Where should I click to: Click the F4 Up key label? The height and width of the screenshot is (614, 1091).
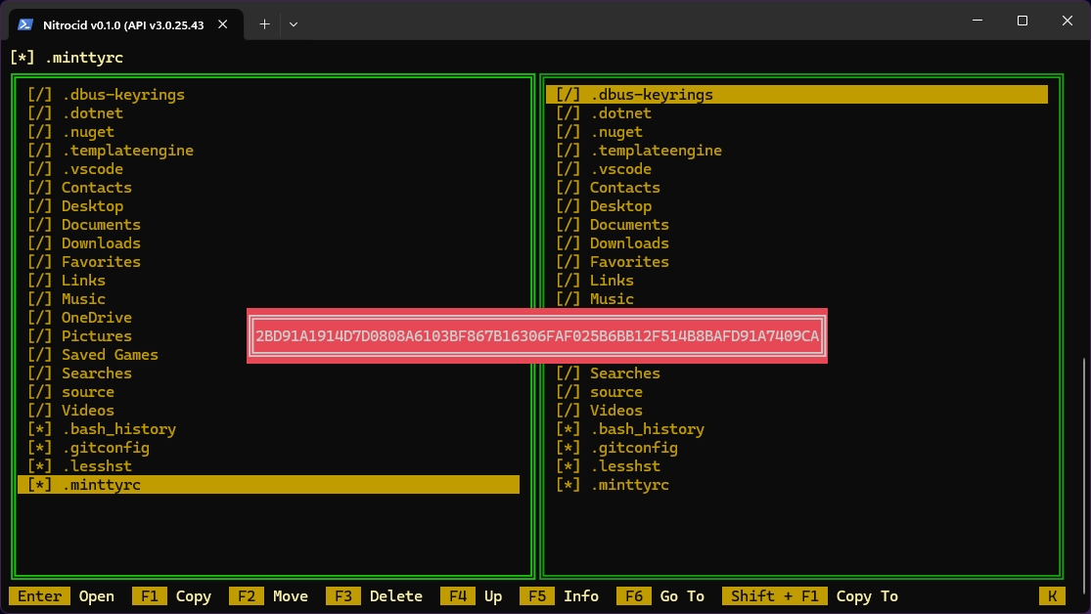[475, 596]
